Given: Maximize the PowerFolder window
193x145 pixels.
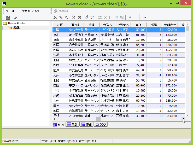Looking at the screenshot, I should pos(177,3).
